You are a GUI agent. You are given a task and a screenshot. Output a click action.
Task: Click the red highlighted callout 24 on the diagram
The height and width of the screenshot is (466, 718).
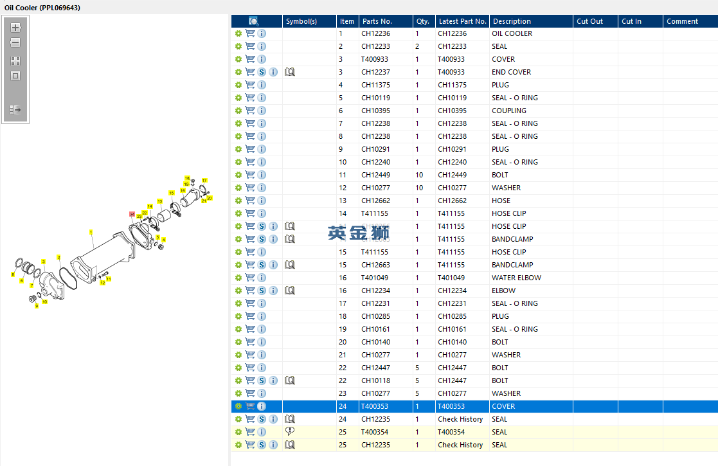132,214
